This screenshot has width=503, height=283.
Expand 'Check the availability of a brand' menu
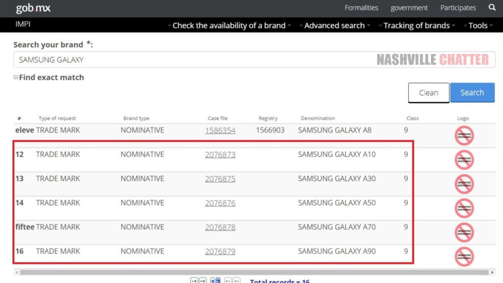[x=229, y=25]
